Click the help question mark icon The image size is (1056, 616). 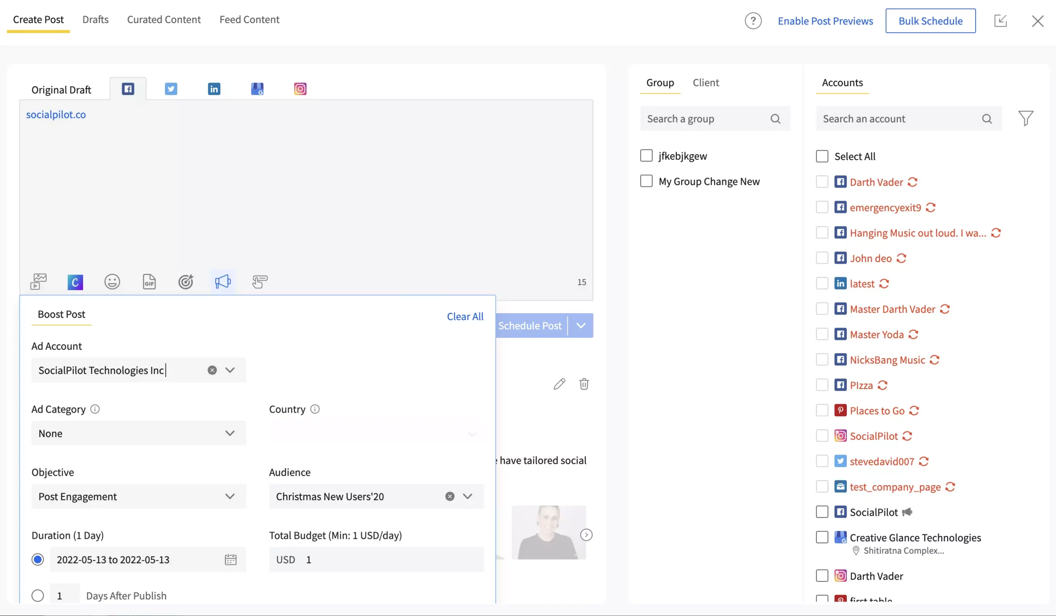(753, 21)
